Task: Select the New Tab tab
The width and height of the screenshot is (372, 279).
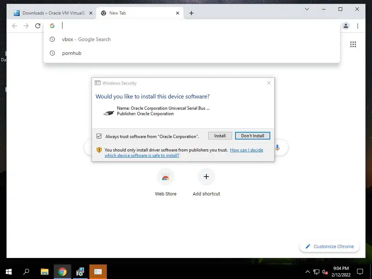Action: tap(140, 13)
